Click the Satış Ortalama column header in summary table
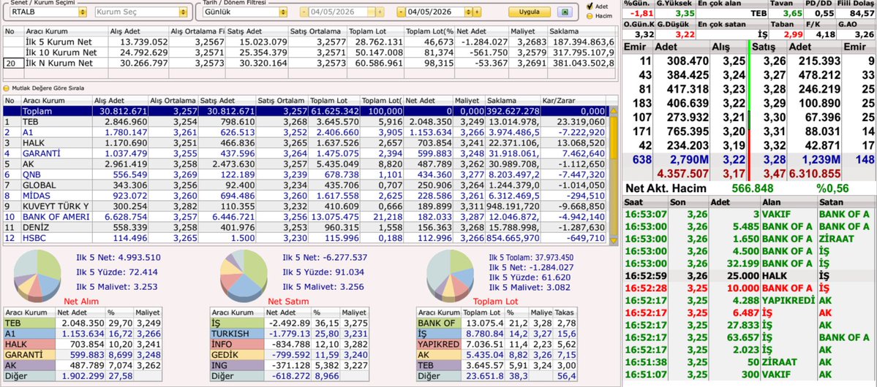The height and width of the screenshot is (387, 877). pyautogui.click(x=317, y=31)
